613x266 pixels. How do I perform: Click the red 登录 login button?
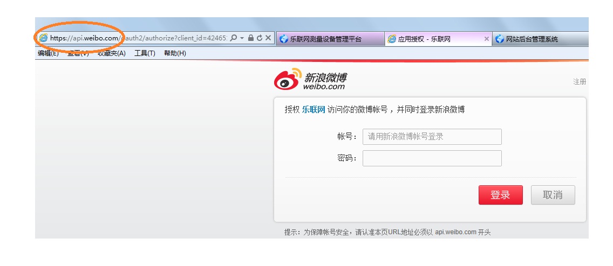coord(500,195)
